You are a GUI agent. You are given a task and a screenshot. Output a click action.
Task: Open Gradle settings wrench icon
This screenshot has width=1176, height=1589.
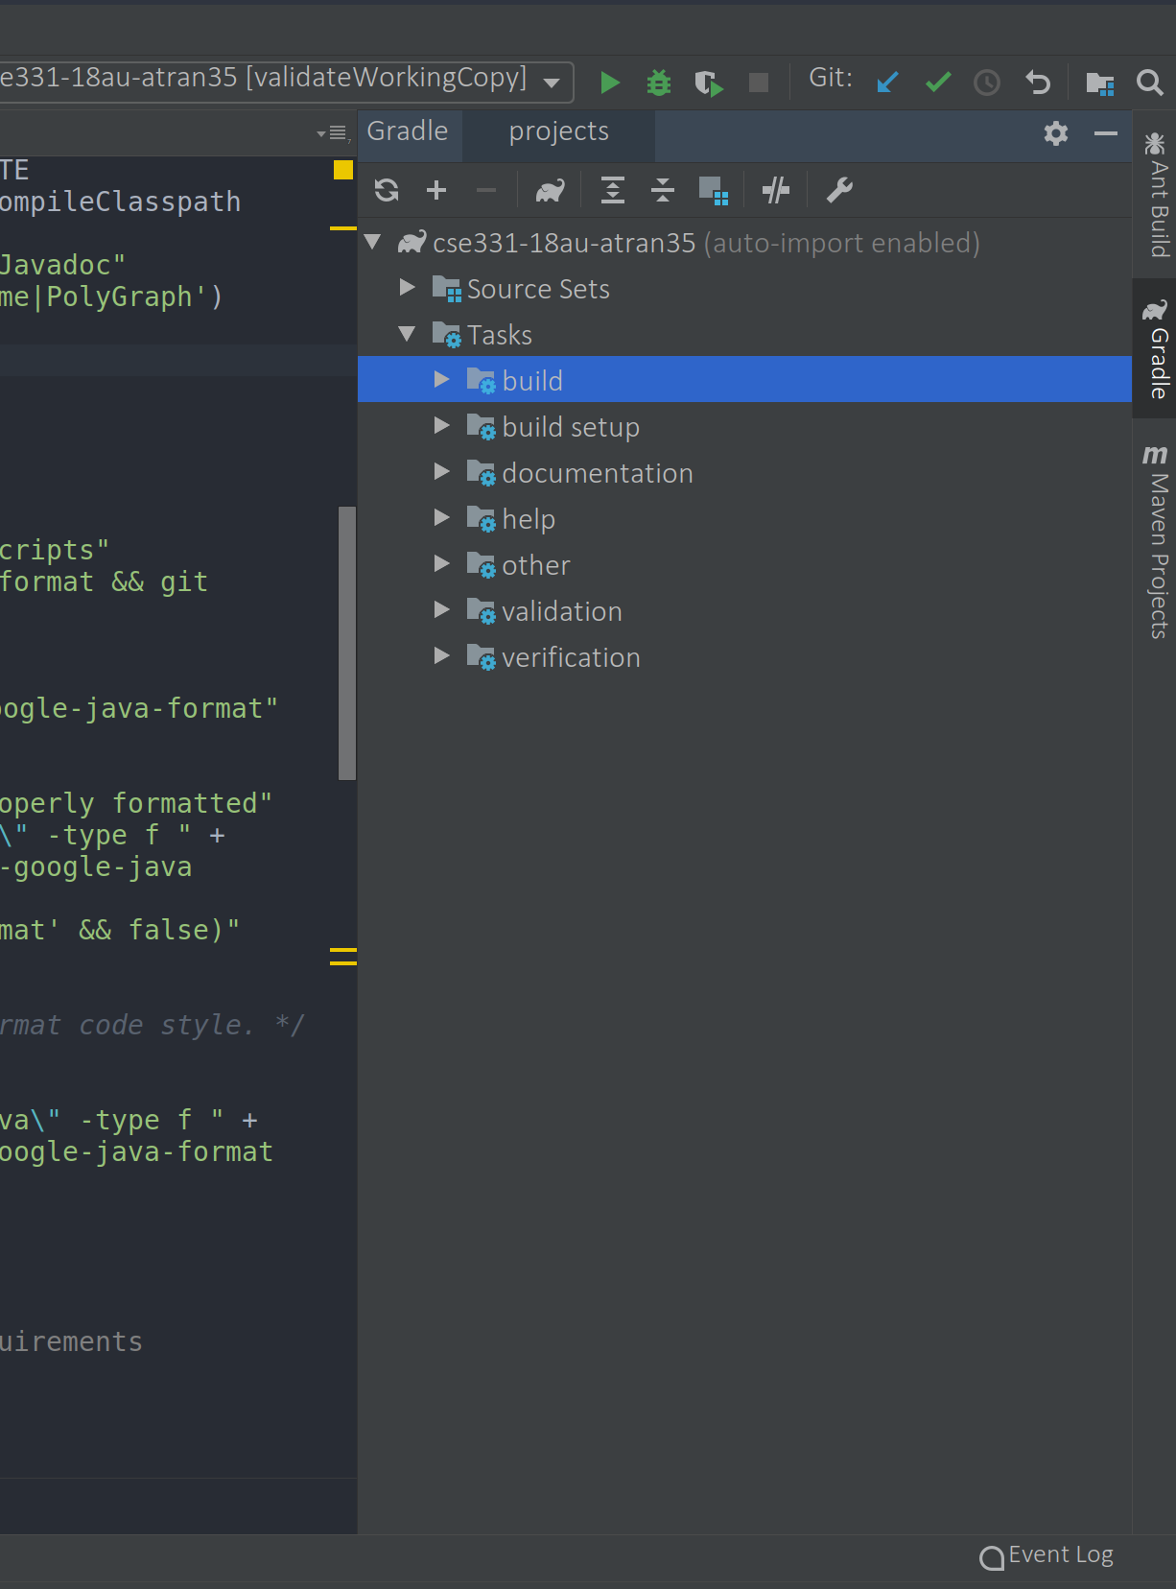pos(839,190)
